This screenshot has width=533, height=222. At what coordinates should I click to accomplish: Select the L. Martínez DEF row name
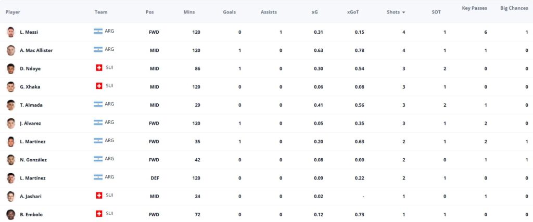33,178
